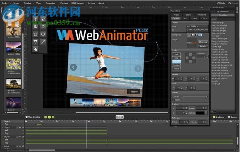Switch to the Effects properties tab
The image size is (240, 152).
point(204,18)
